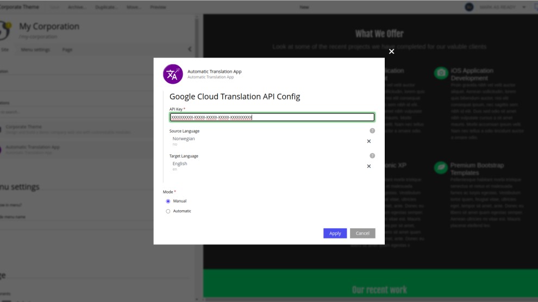Click the API Key input field
The height and width of the screenshot is (302, 538).
(x=272, y=117)
